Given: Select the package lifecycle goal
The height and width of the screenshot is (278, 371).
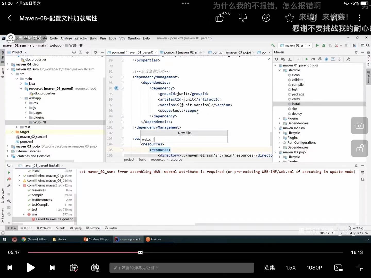Looking at the screenshot, I should [x=298, y=94].
